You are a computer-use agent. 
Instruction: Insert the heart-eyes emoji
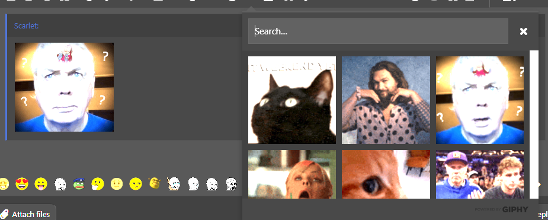point(22,184)
